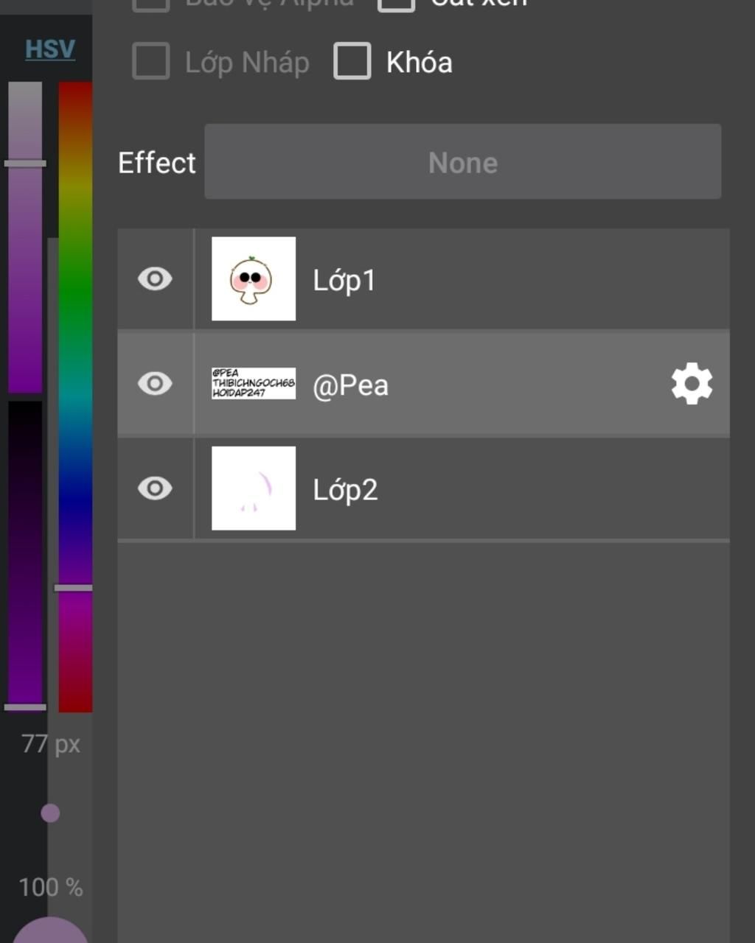
Task: Toggle visibility of @Pea layer
Action: (x=155, y=384)
